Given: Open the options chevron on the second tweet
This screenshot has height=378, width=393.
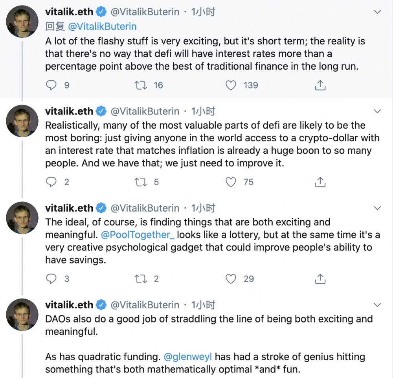Looking at the screenshot, I should [x=378, y=111].
